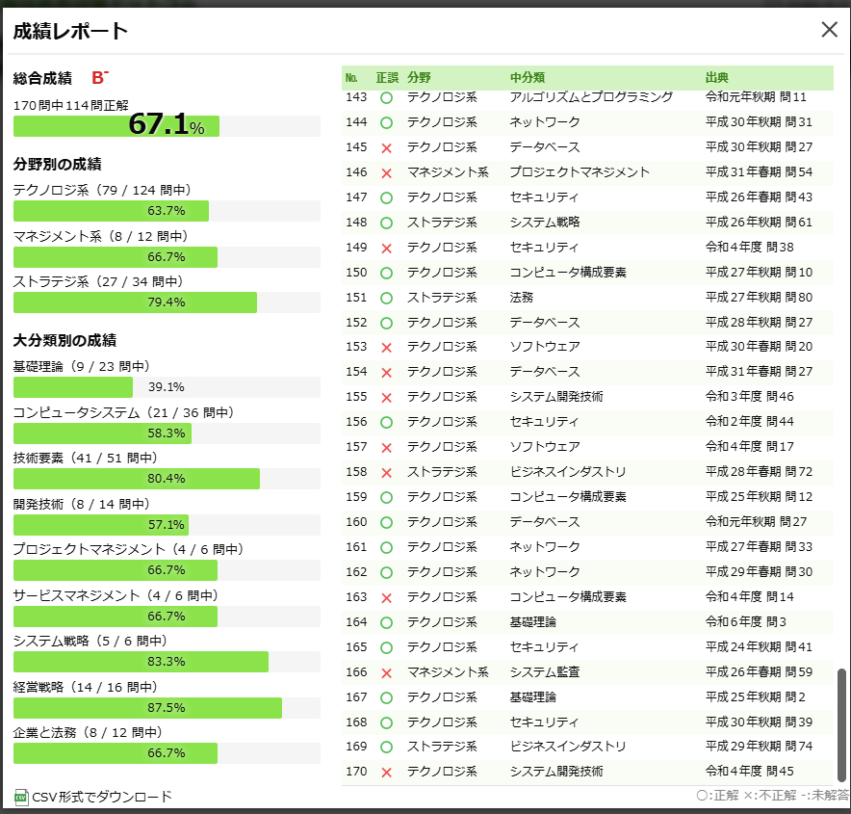Click the 中分類 column header
851x814 pixels.
click(527, 78)
